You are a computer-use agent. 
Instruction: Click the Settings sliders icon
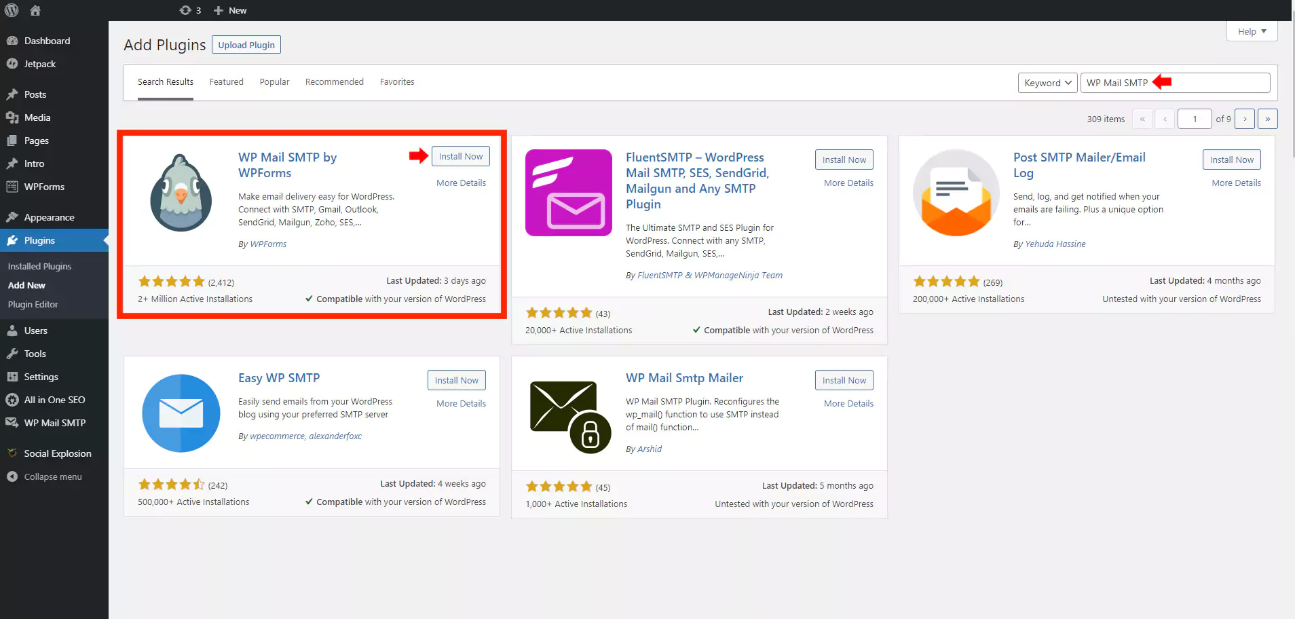12,377
